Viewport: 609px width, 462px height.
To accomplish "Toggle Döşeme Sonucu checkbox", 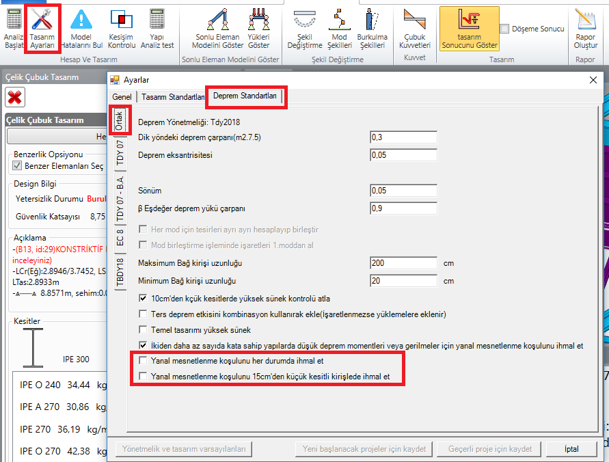I will 504,29.
